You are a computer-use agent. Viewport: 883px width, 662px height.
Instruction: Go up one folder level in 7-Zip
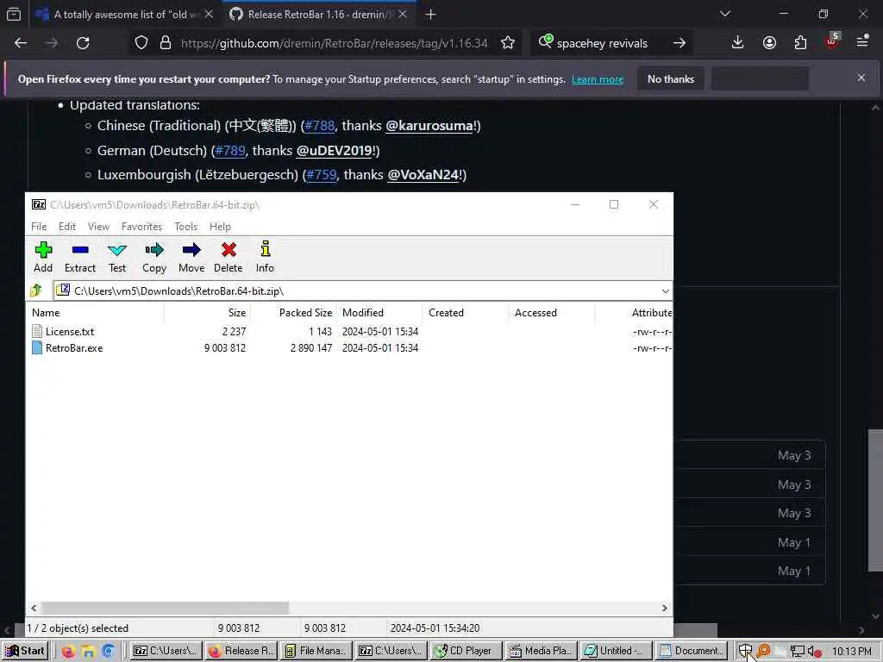36,290
